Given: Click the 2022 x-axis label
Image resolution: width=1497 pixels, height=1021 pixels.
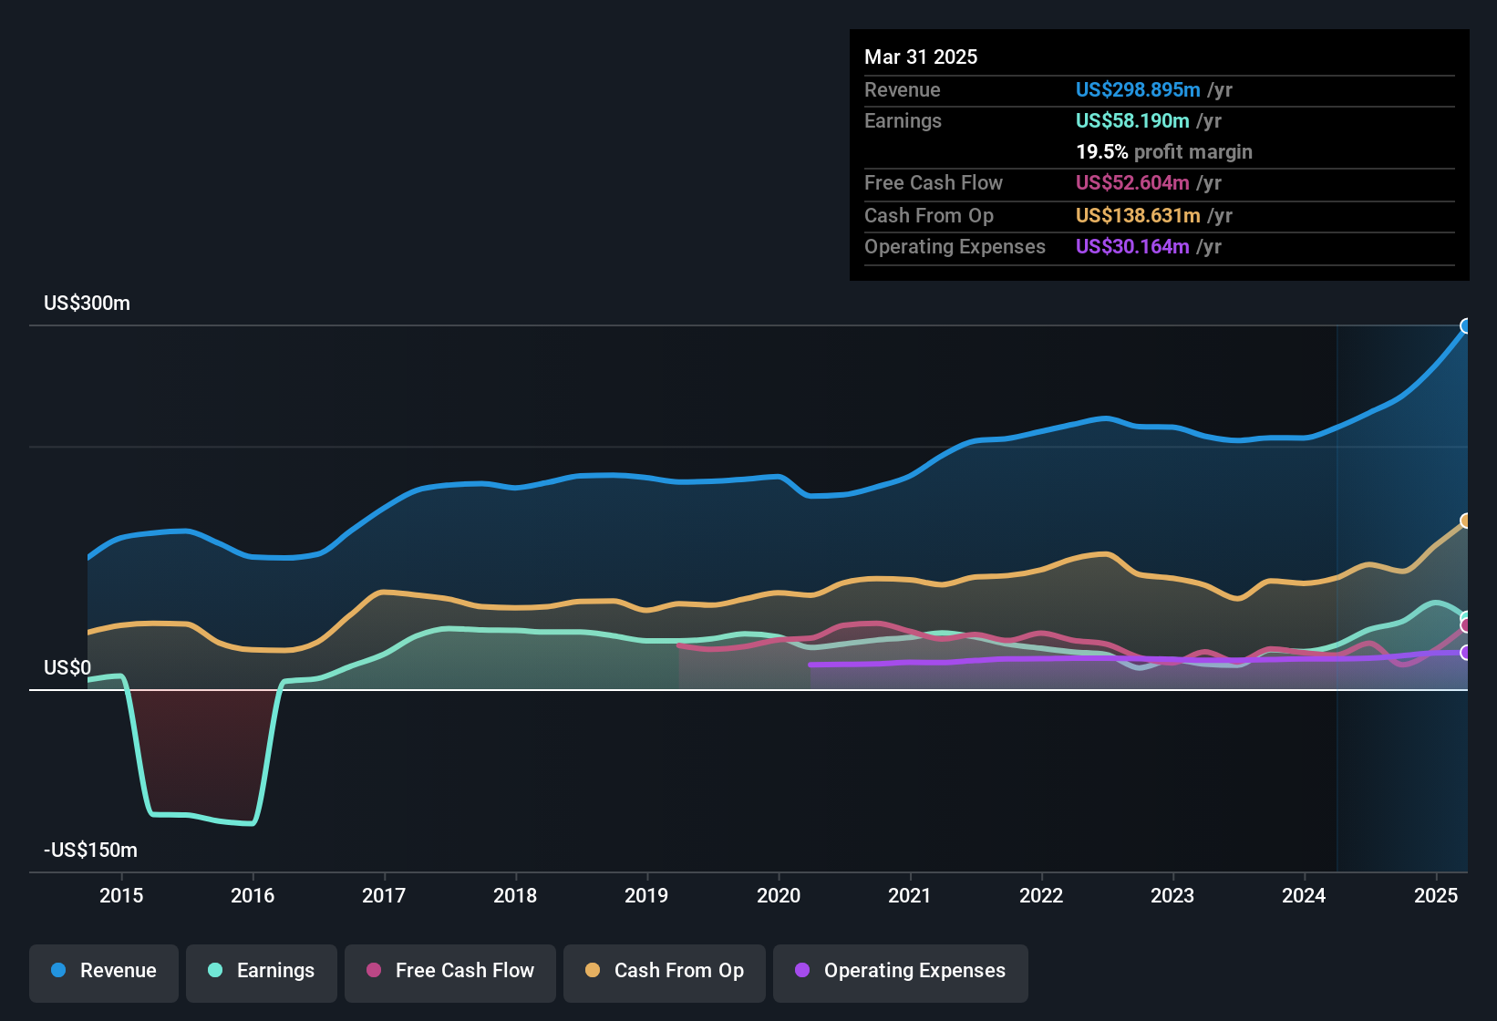Looking at the screenshot, I should 1041,895.
